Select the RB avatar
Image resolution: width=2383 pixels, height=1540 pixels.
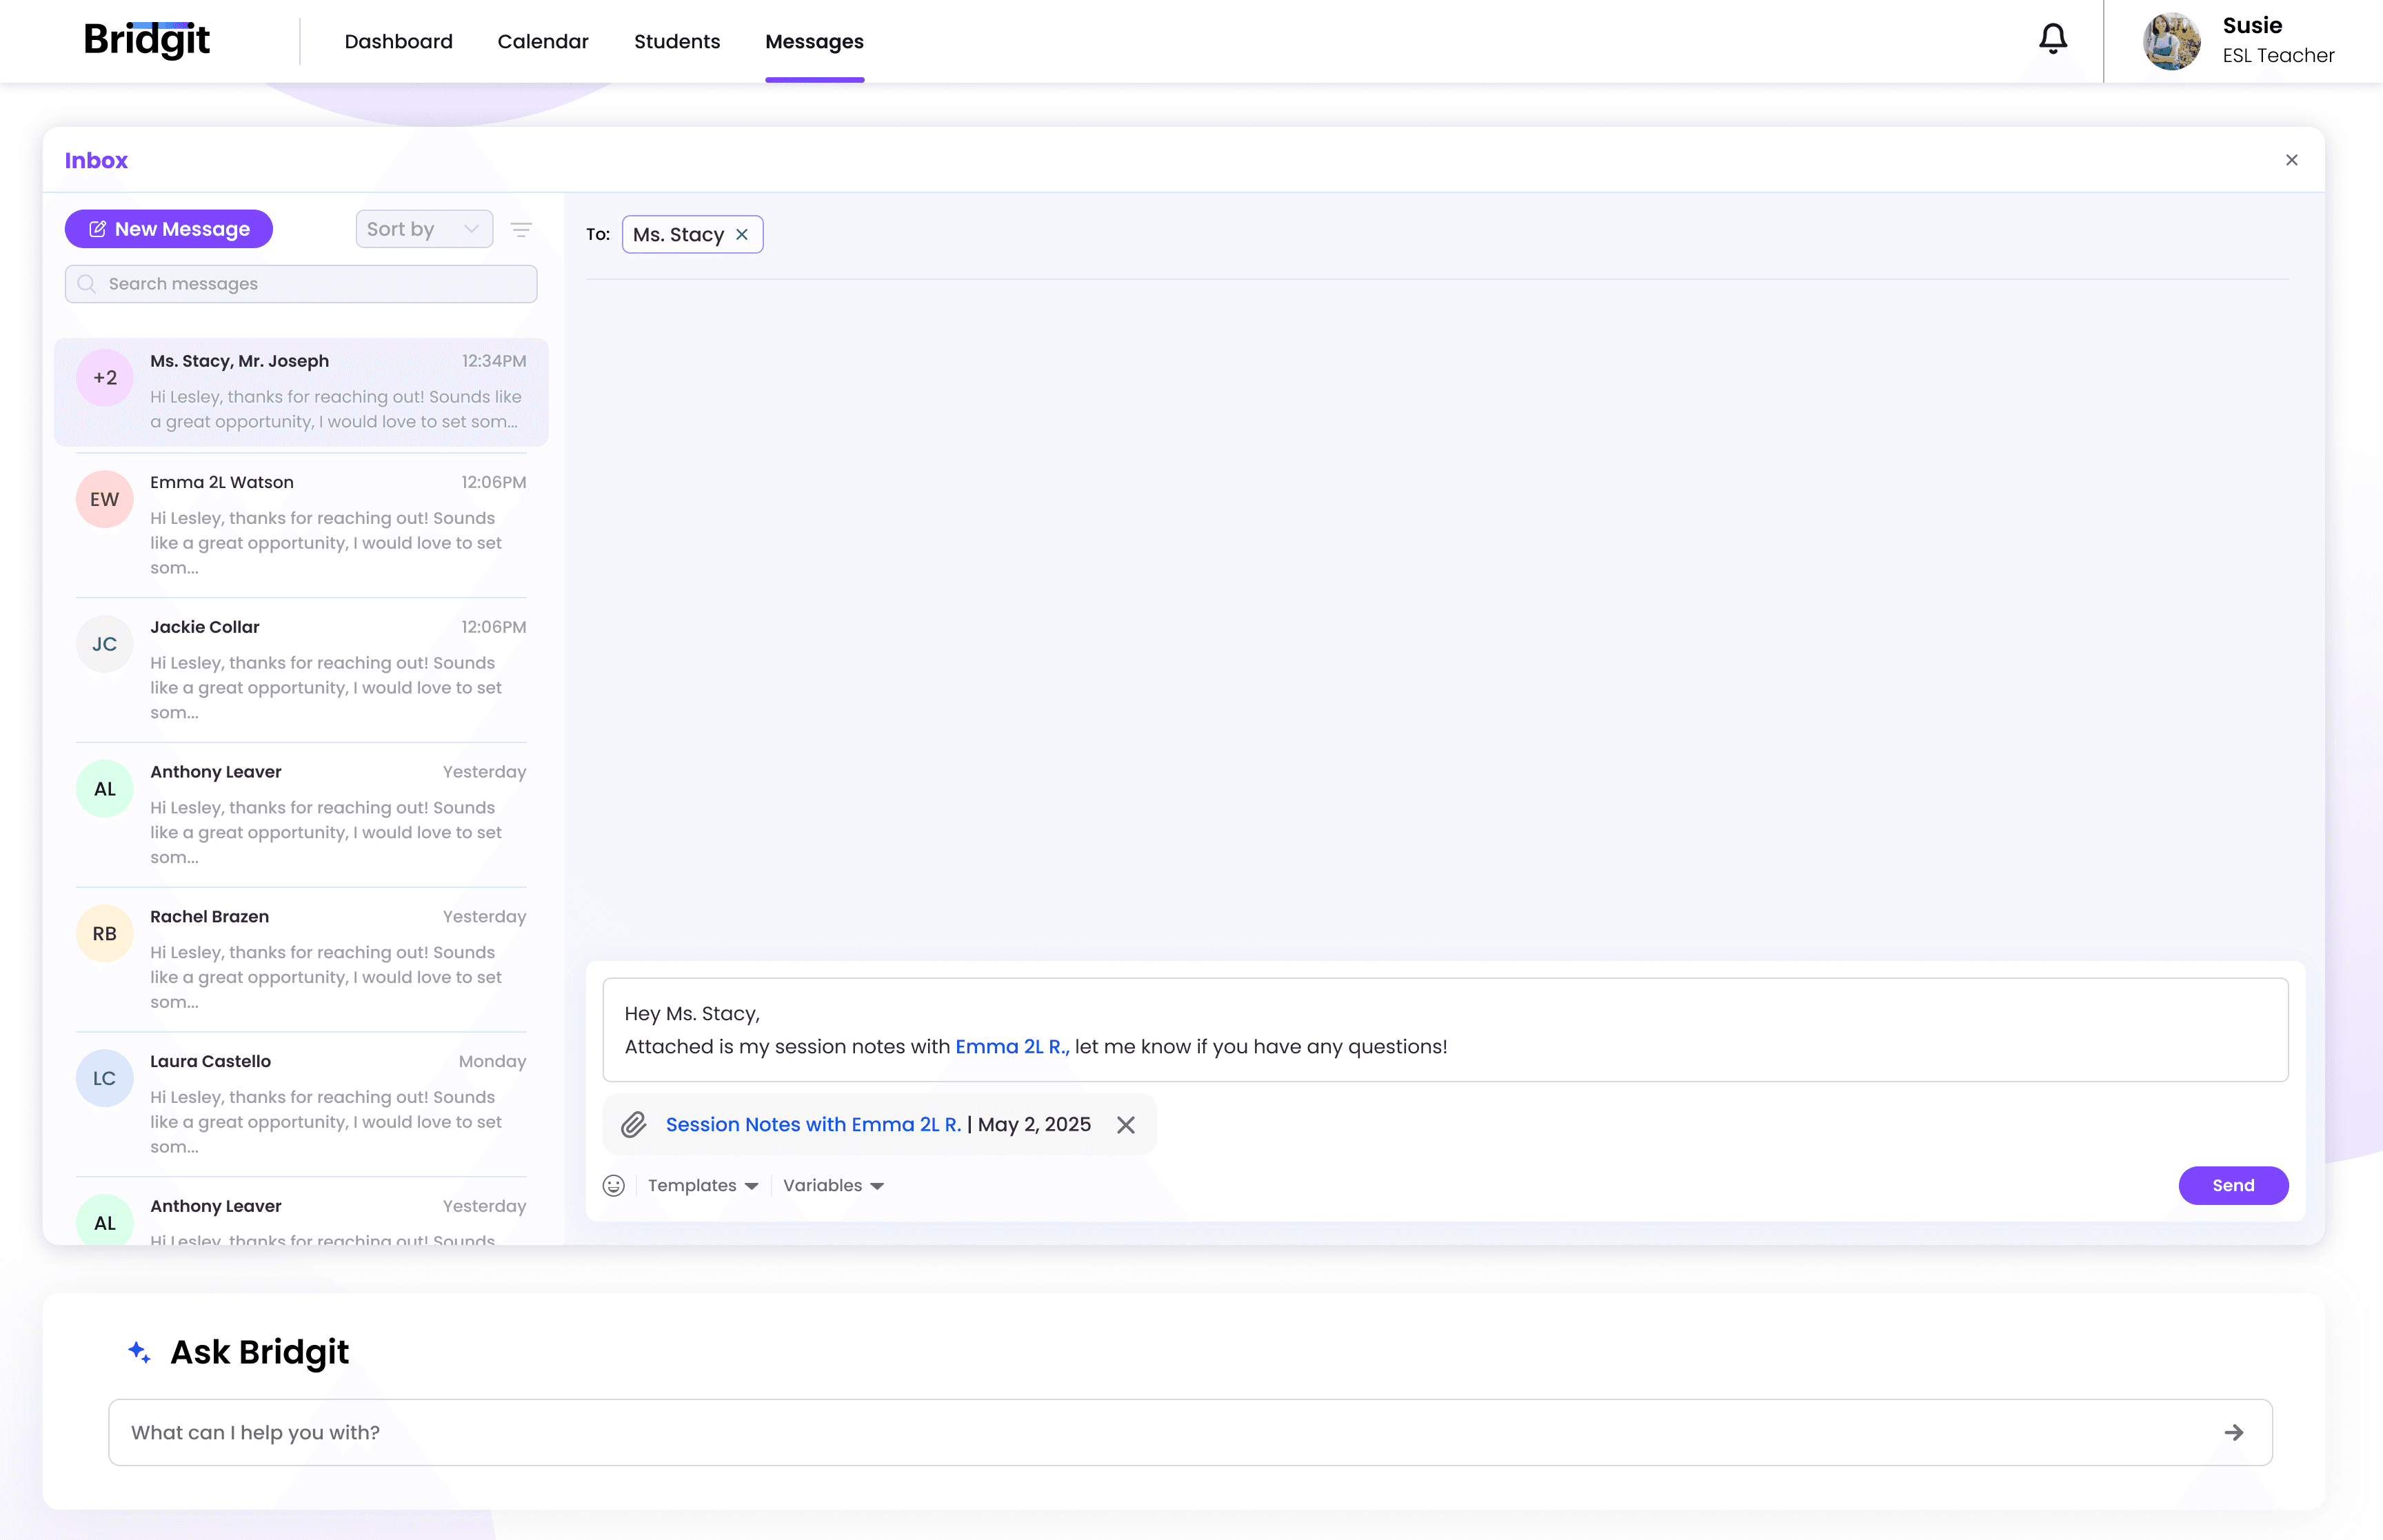point(105,933)
